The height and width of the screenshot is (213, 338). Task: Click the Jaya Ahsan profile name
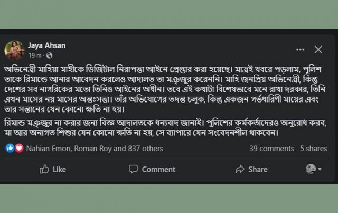pyautogui.click(x=48, y=45)
